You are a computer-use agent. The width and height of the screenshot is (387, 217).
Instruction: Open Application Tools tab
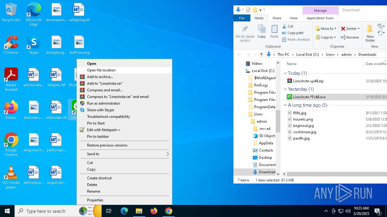pyautogui.click(x=320, y=18)
